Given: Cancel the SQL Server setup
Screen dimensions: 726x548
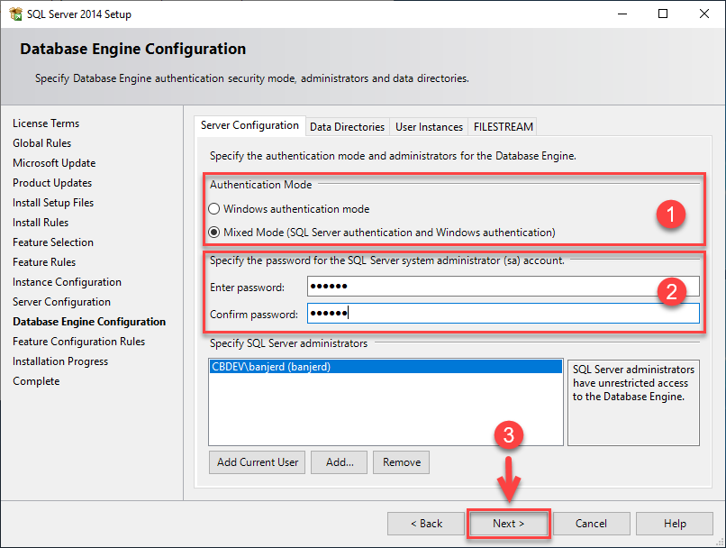Looking at the screenshot, I should click(591, 524).
